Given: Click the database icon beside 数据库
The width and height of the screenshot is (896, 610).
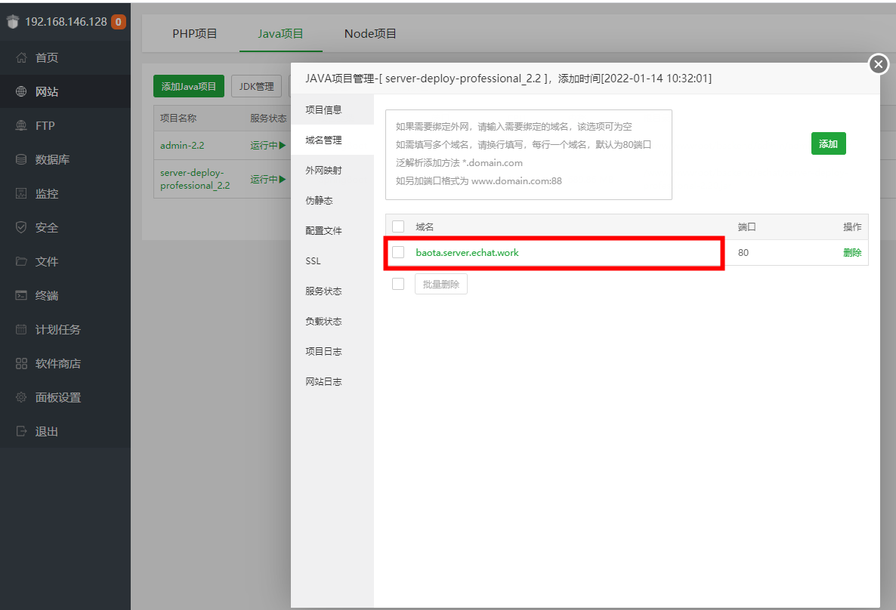Looking at the screenshot, I should point(21,160).
